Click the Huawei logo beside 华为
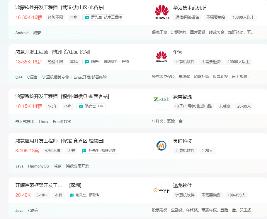Viewport: 267px width, 219px height. tap(161, 57)
